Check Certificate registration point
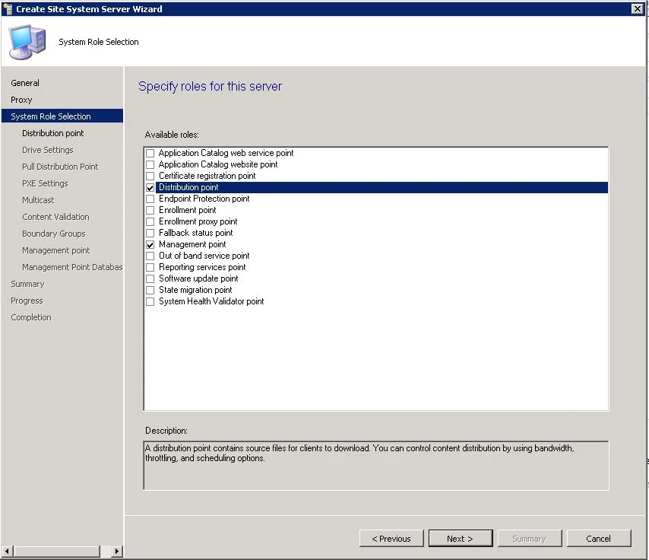The width and height of the screenshot is (649, 560). click(150, 176)
